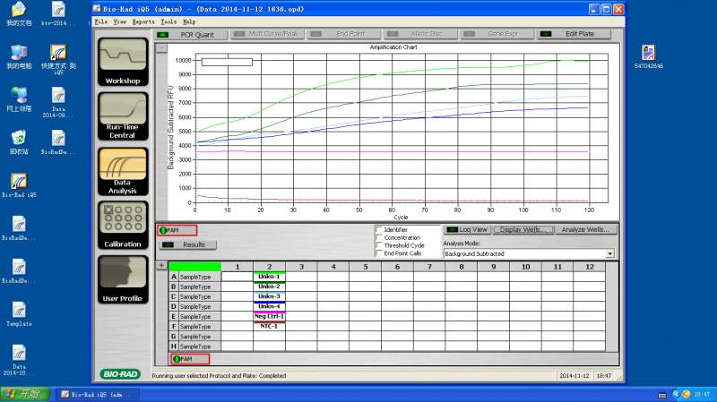
Task: Select well Unkn-1 in the plate
Action: tap(269, 277)
